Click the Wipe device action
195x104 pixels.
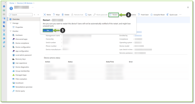(x=56, y=15)
